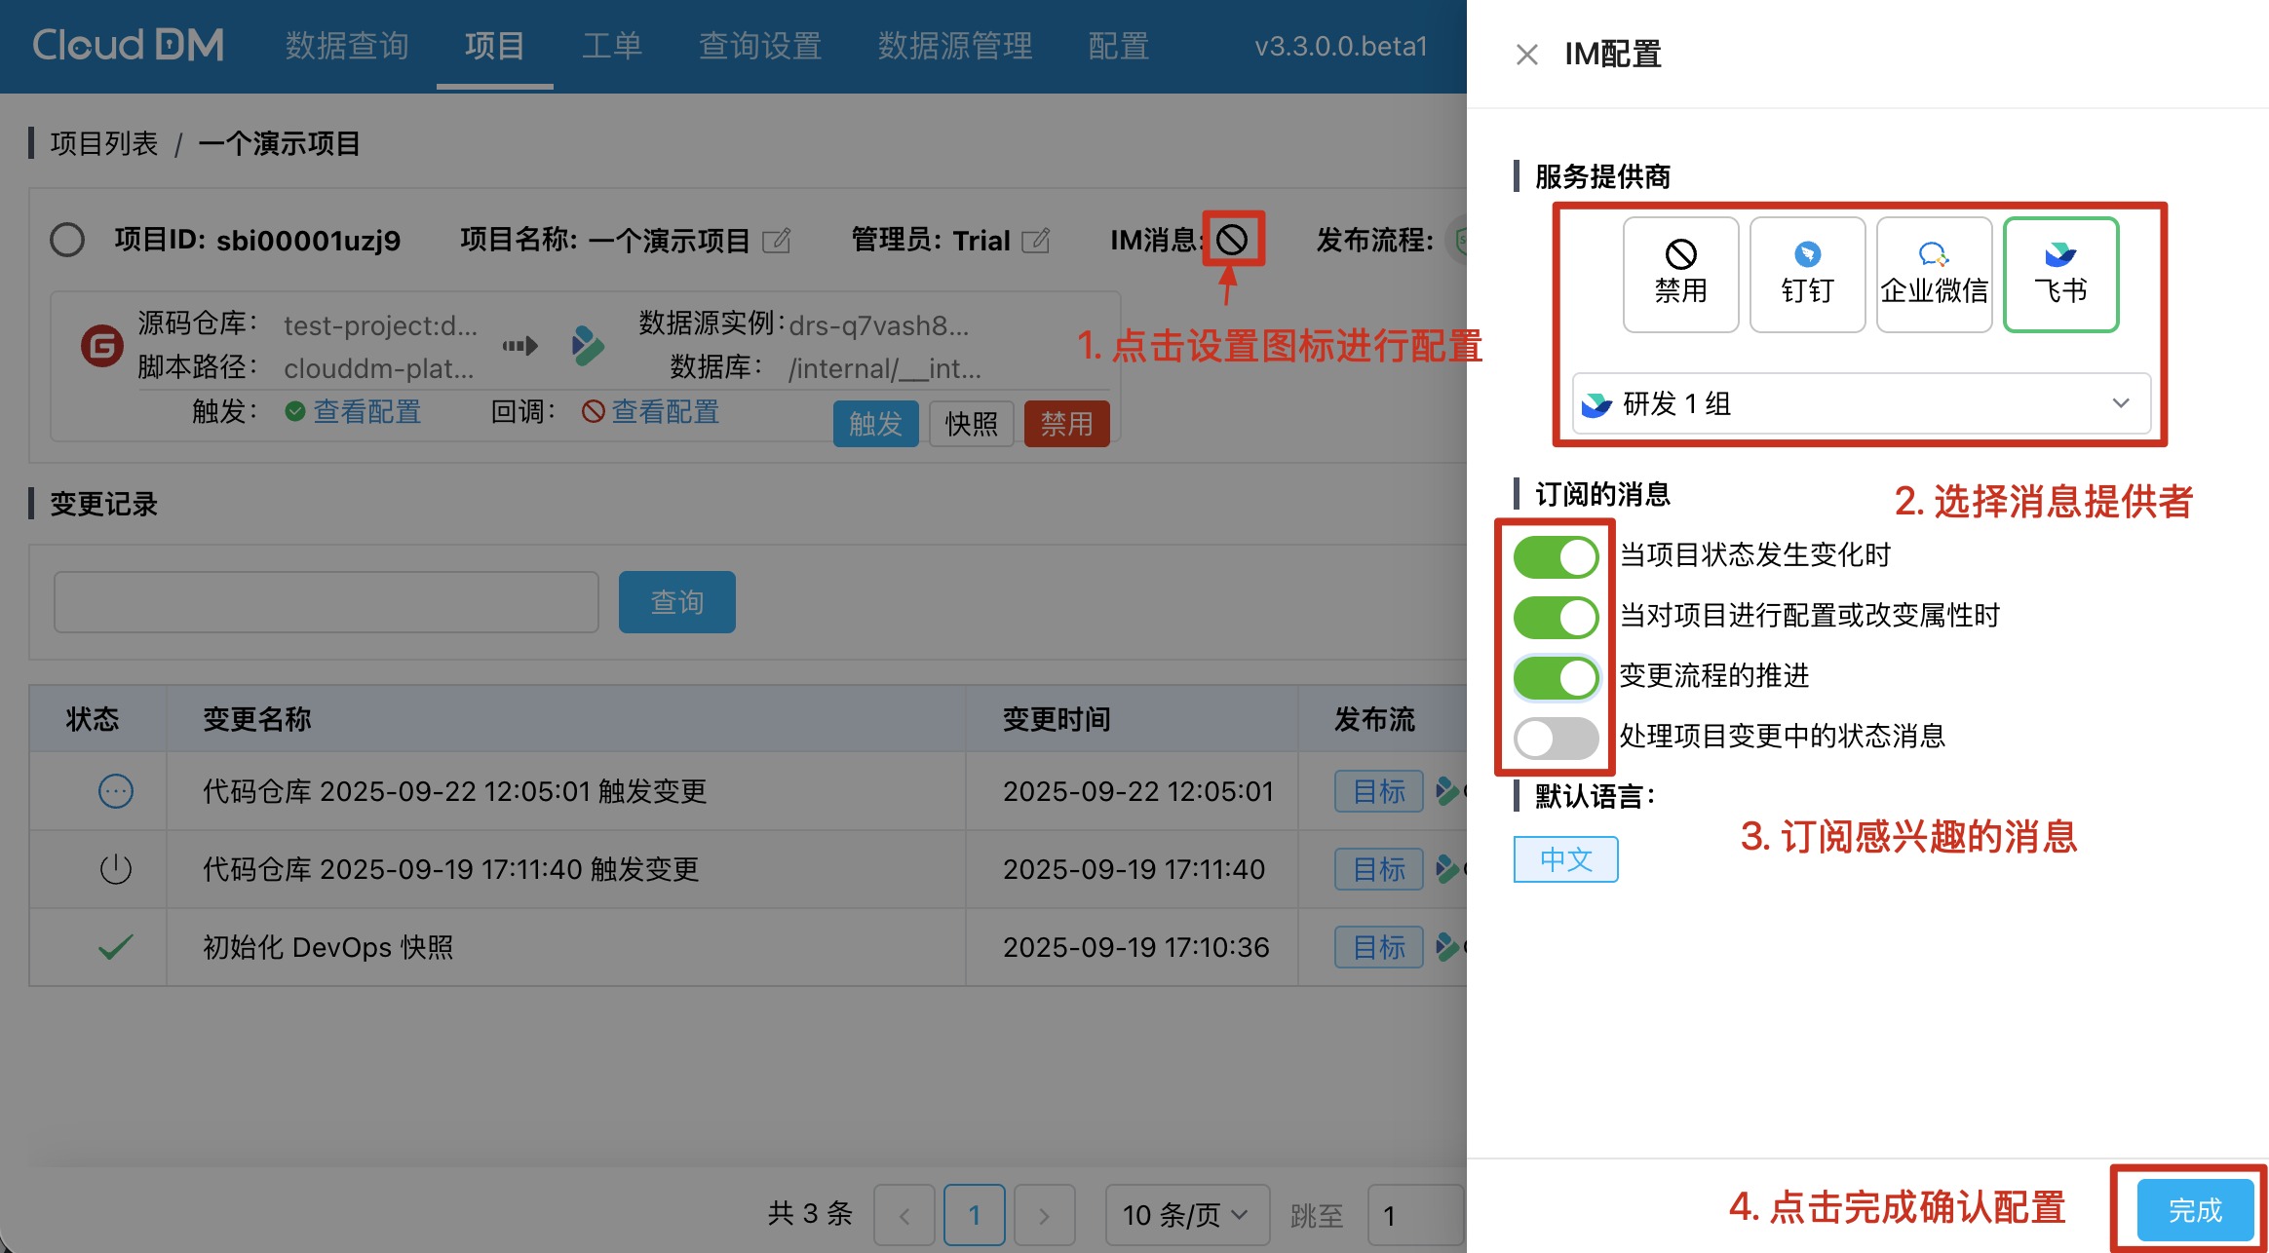Click edit icon next to project name
The height and width of the screenshot is (1253, 2269).
coord(776,240)
